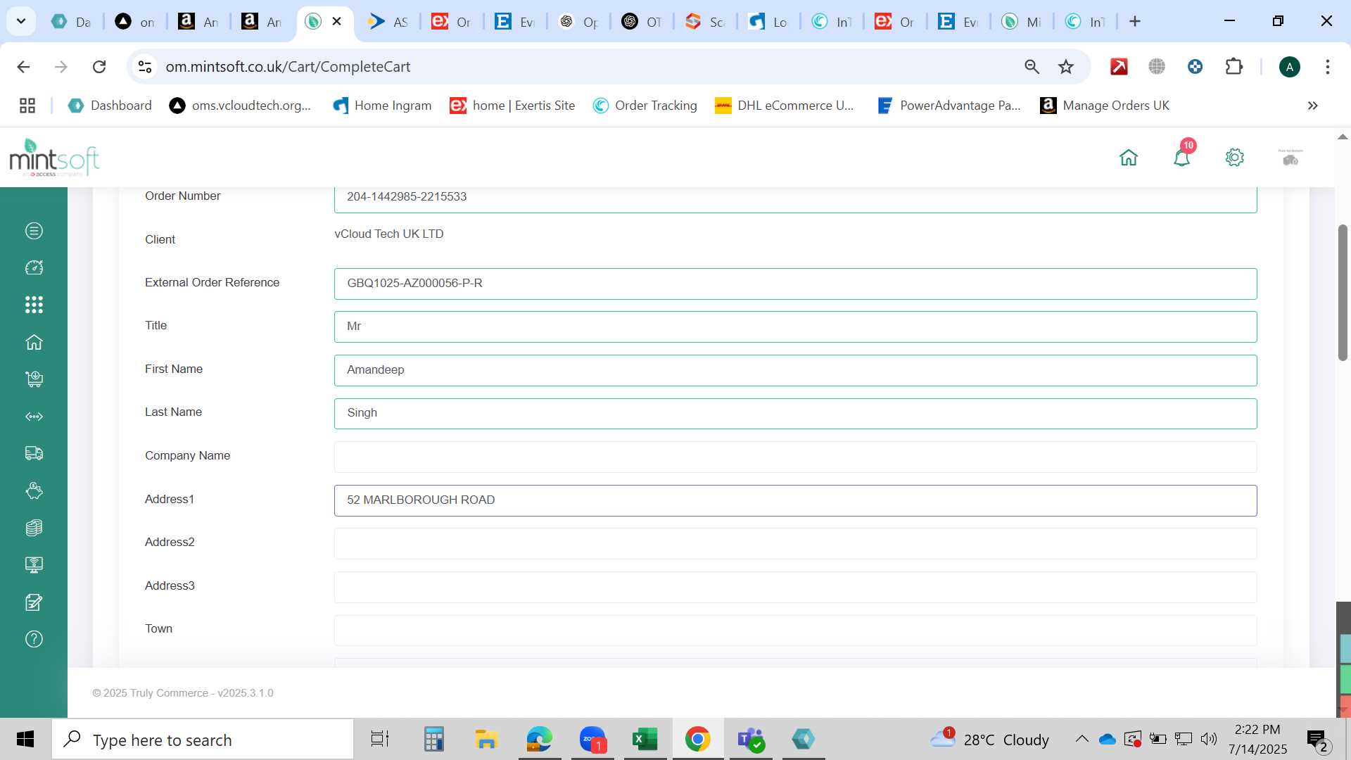Switch to the Mi browser tab
The width and height of the screenshot is (1351, 760).
pos(1022,22)
